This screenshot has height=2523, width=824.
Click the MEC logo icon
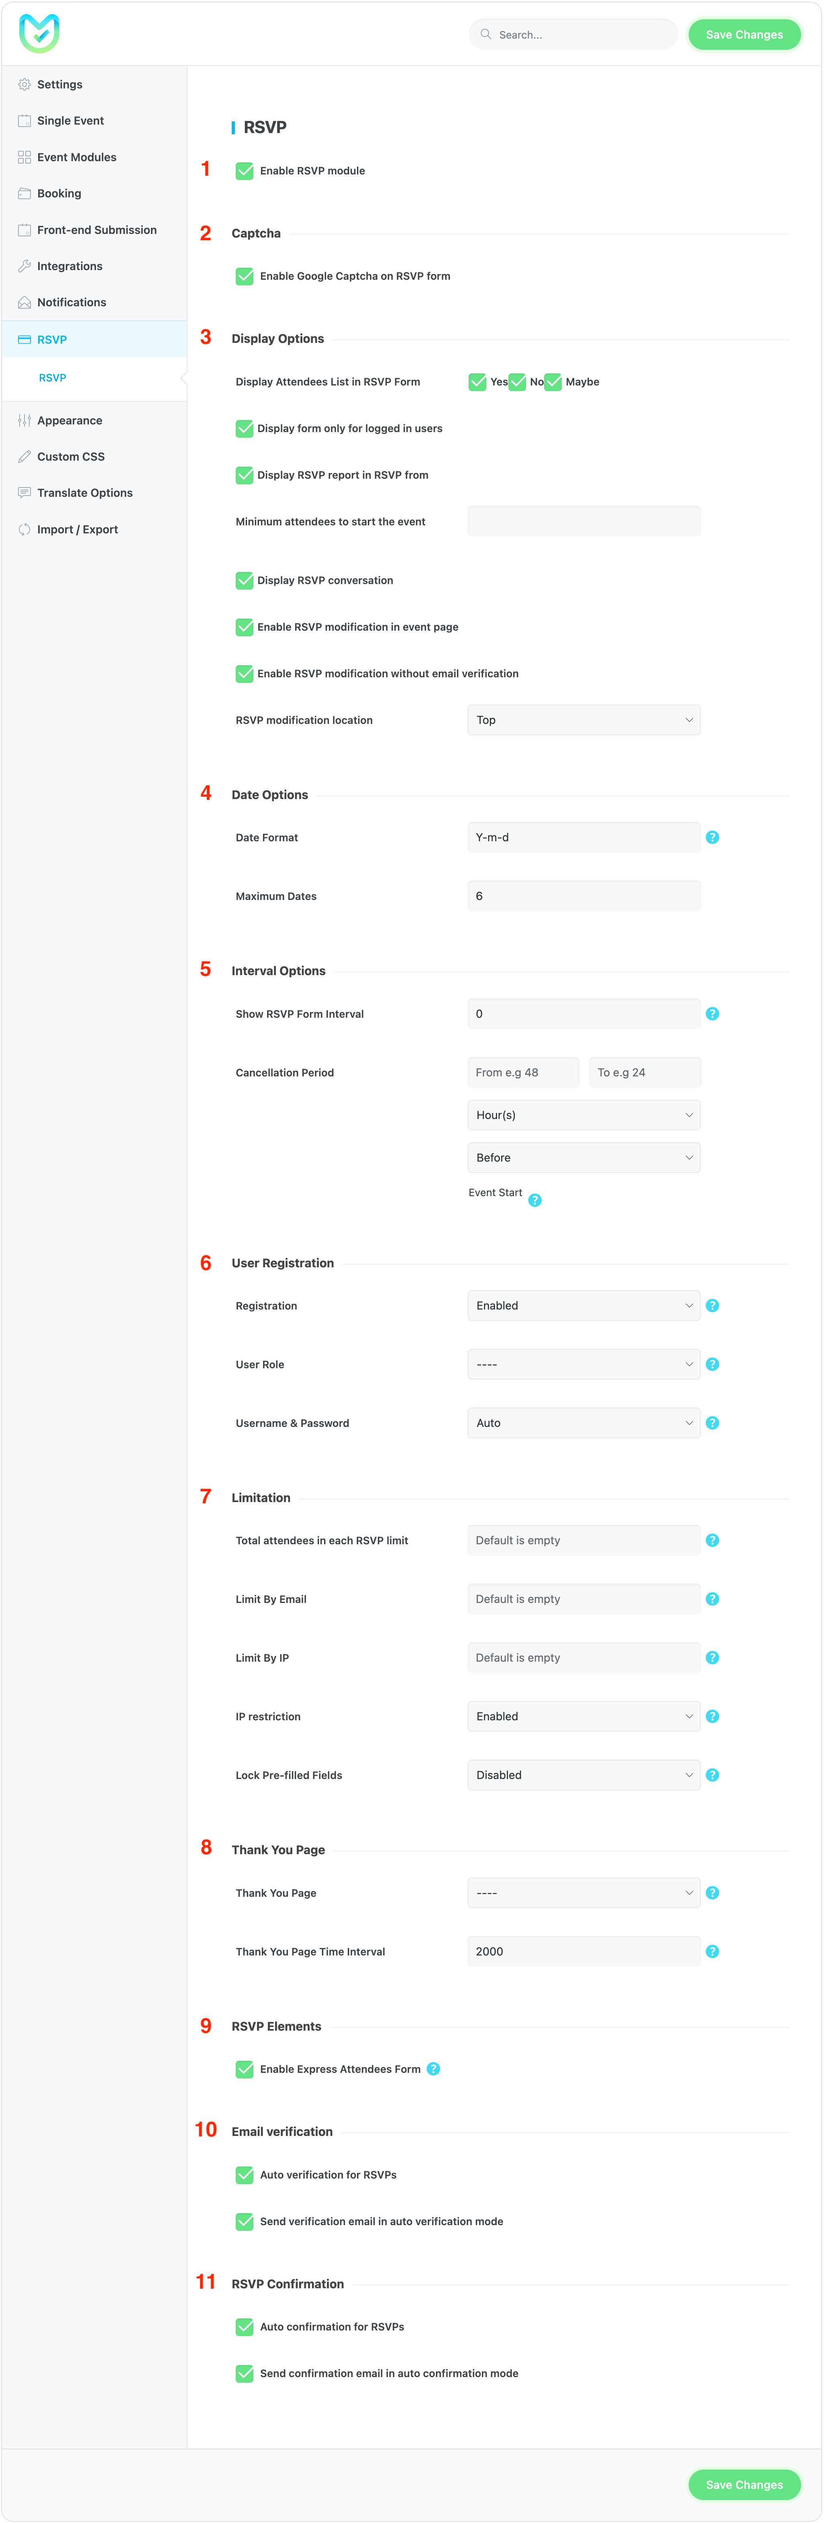[39, 33]
